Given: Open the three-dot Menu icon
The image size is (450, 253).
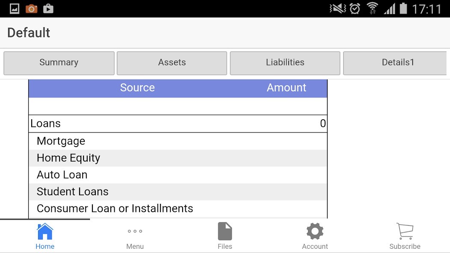Looking at the screenshot, I should [135, 231].
